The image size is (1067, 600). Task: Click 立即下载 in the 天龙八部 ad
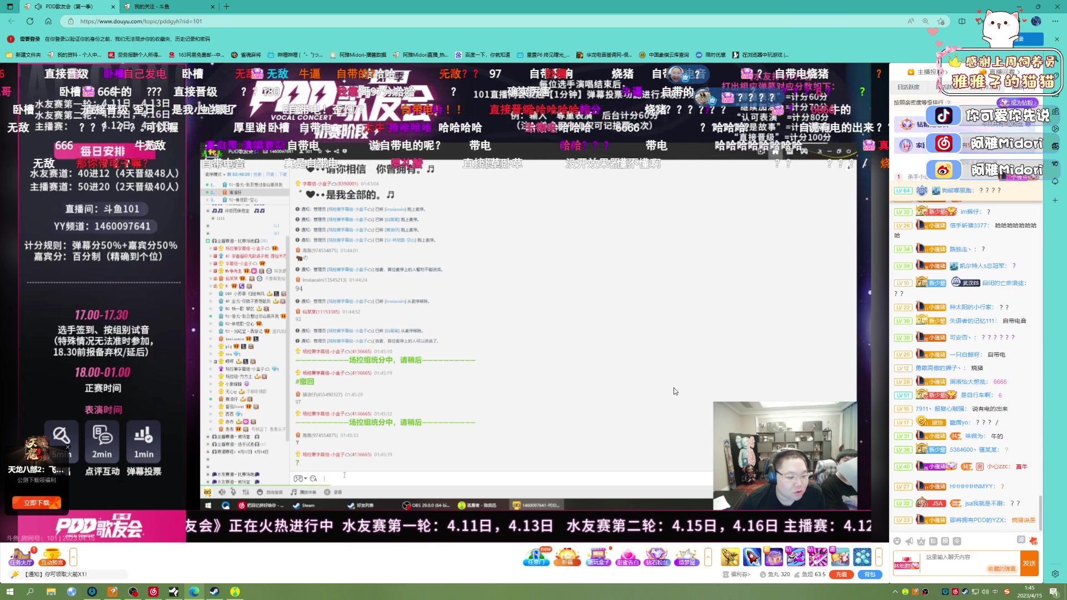coord(37,502)
